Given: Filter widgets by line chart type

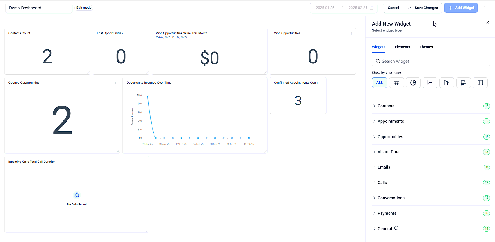Looking at the screenshot, I should pyautogui.click(x=430, y=83).
